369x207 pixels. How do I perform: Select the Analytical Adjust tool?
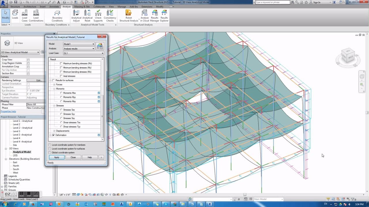point(76,14)
